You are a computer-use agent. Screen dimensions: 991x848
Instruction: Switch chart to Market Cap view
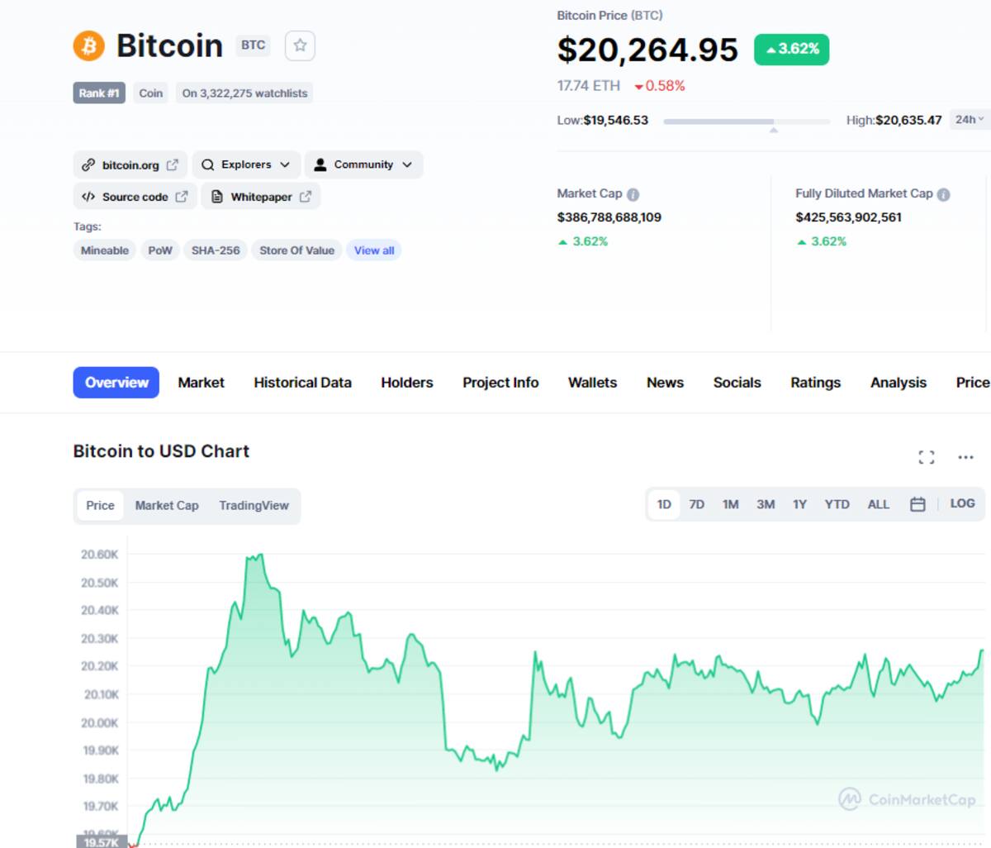tap(167, 505)
